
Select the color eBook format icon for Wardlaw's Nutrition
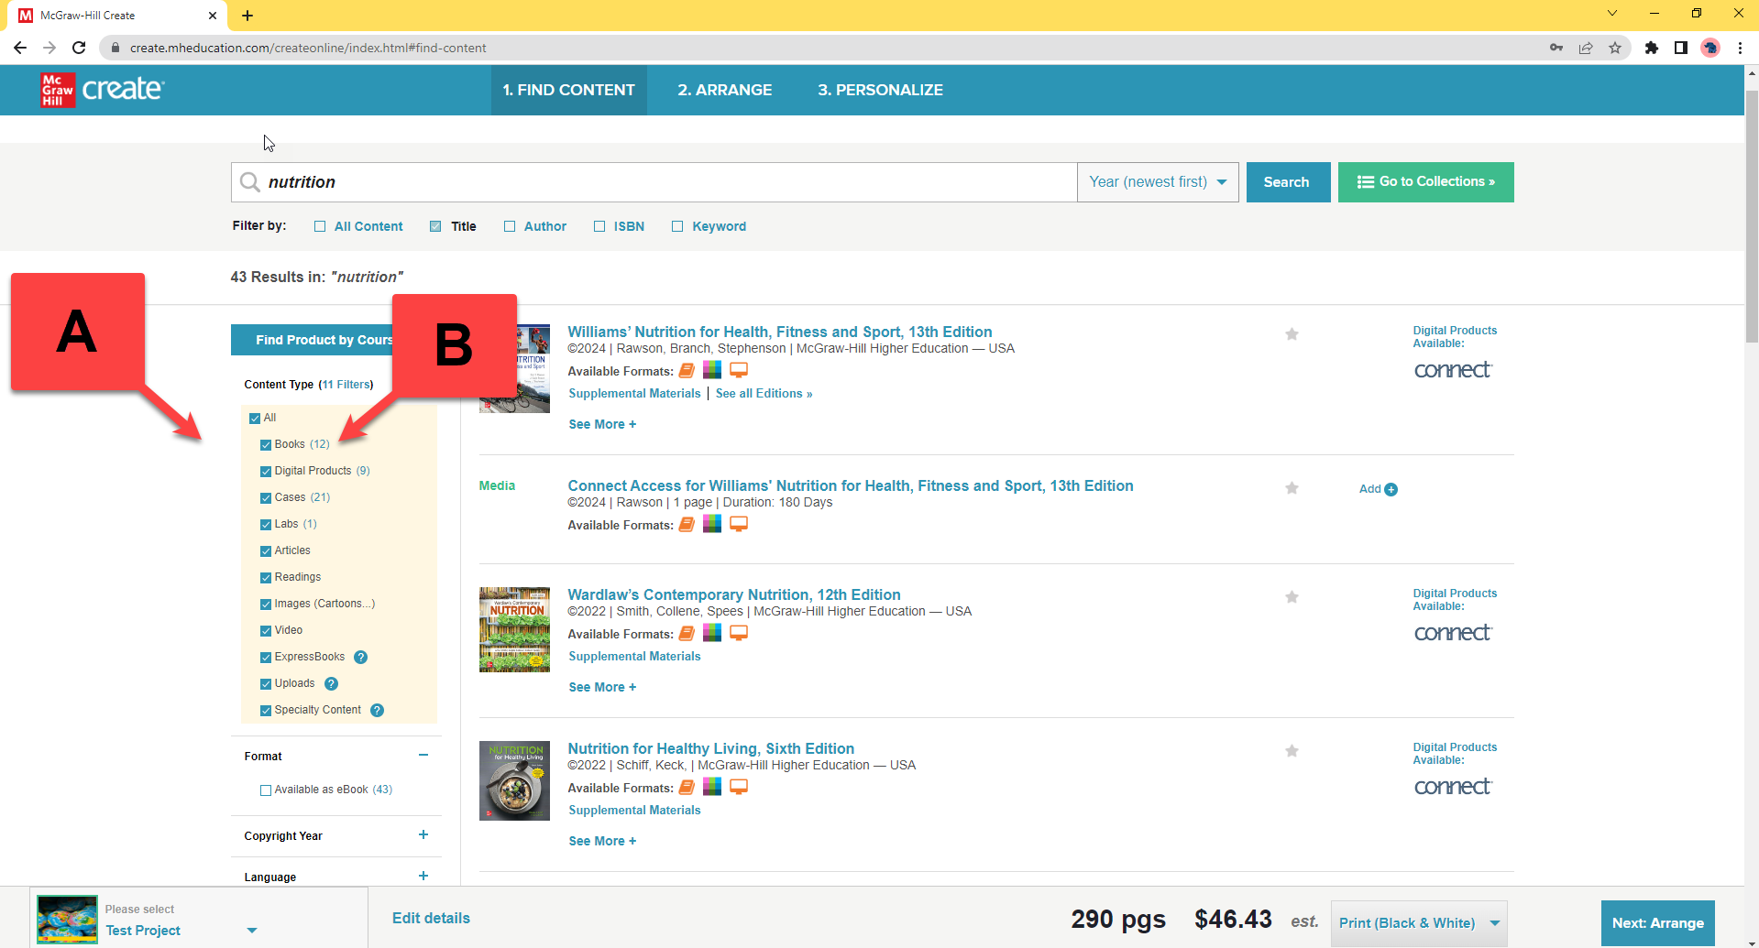pyautogui.click(x=712, y=632)
